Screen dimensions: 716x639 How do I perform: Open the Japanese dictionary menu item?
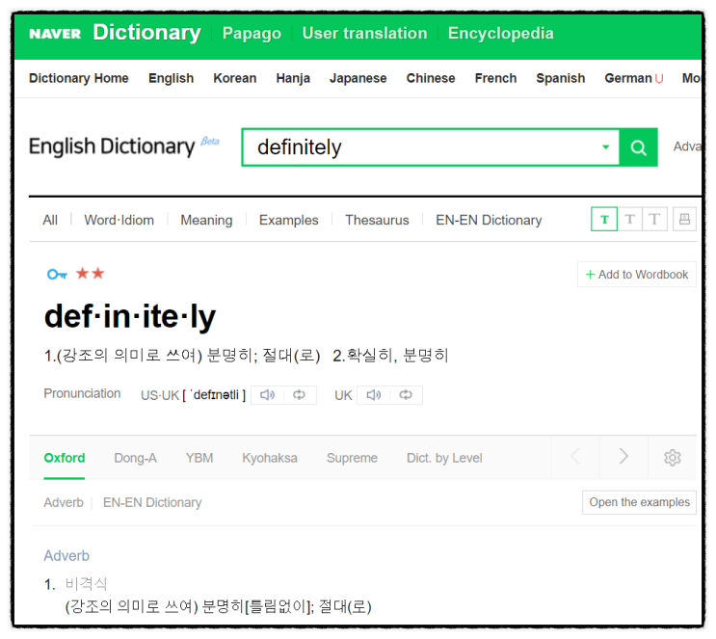point(358,79)
